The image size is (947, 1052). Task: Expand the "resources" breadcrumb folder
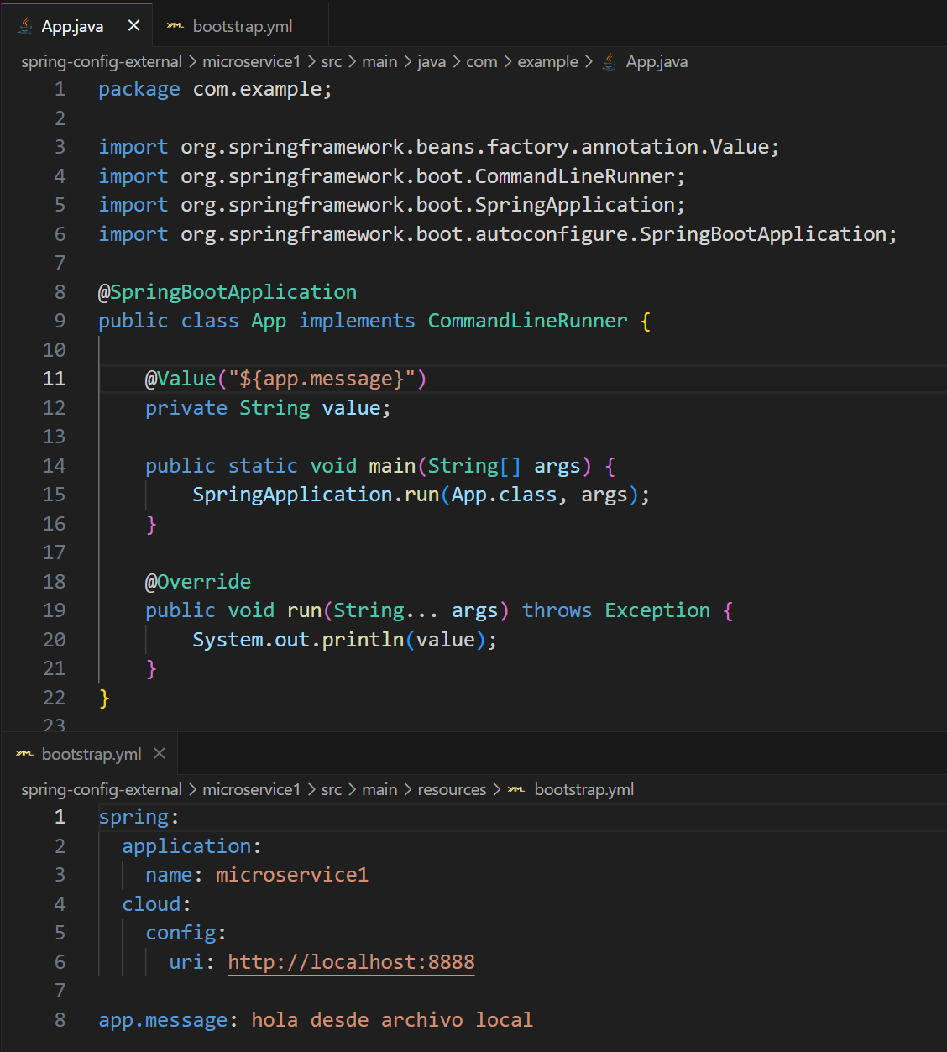pos(452,790)
